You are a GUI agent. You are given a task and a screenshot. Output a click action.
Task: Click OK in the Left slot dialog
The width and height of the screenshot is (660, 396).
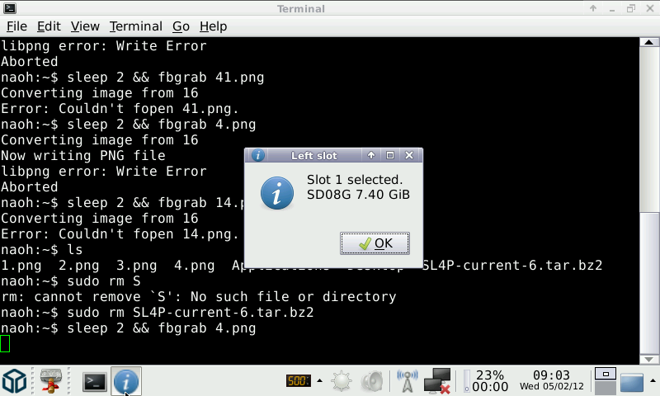pos(375,243)
